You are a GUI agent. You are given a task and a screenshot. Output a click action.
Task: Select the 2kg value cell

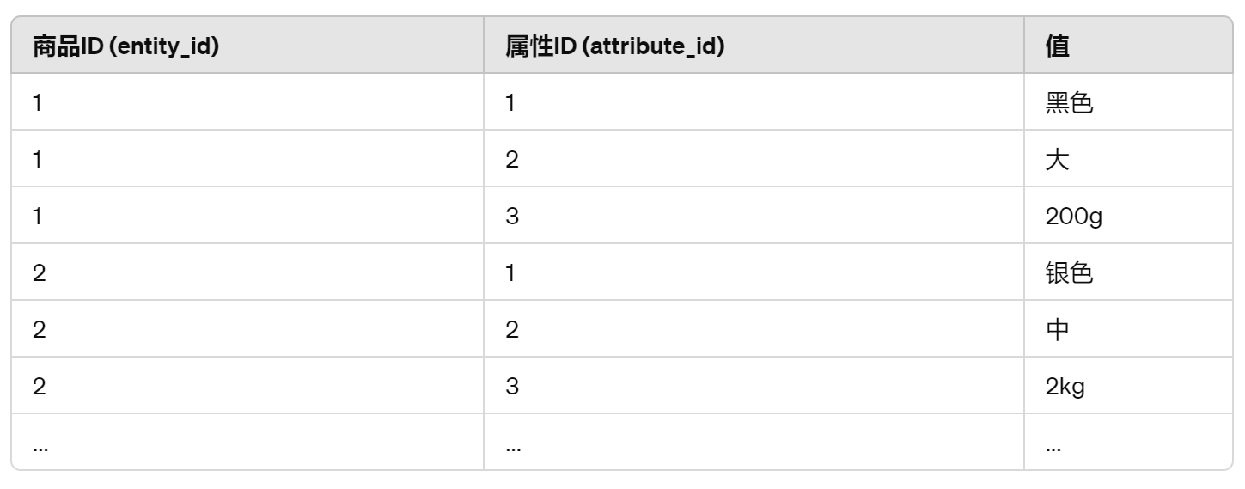(x=1065, y=387)
